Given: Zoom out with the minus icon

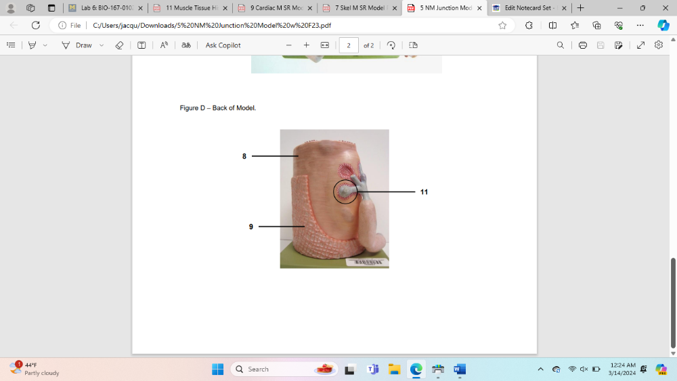Looking at the screenshot, I should point(288,45).
